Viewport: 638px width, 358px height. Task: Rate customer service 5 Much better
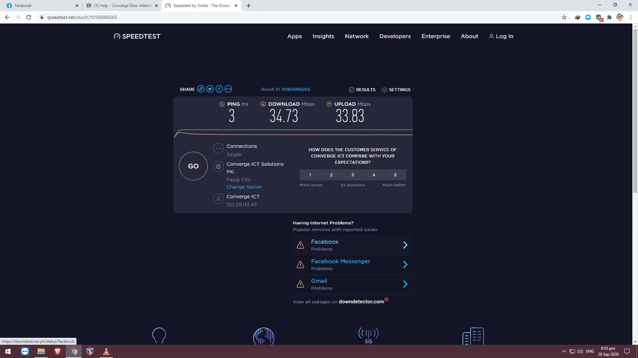click(x=395, y=175)
